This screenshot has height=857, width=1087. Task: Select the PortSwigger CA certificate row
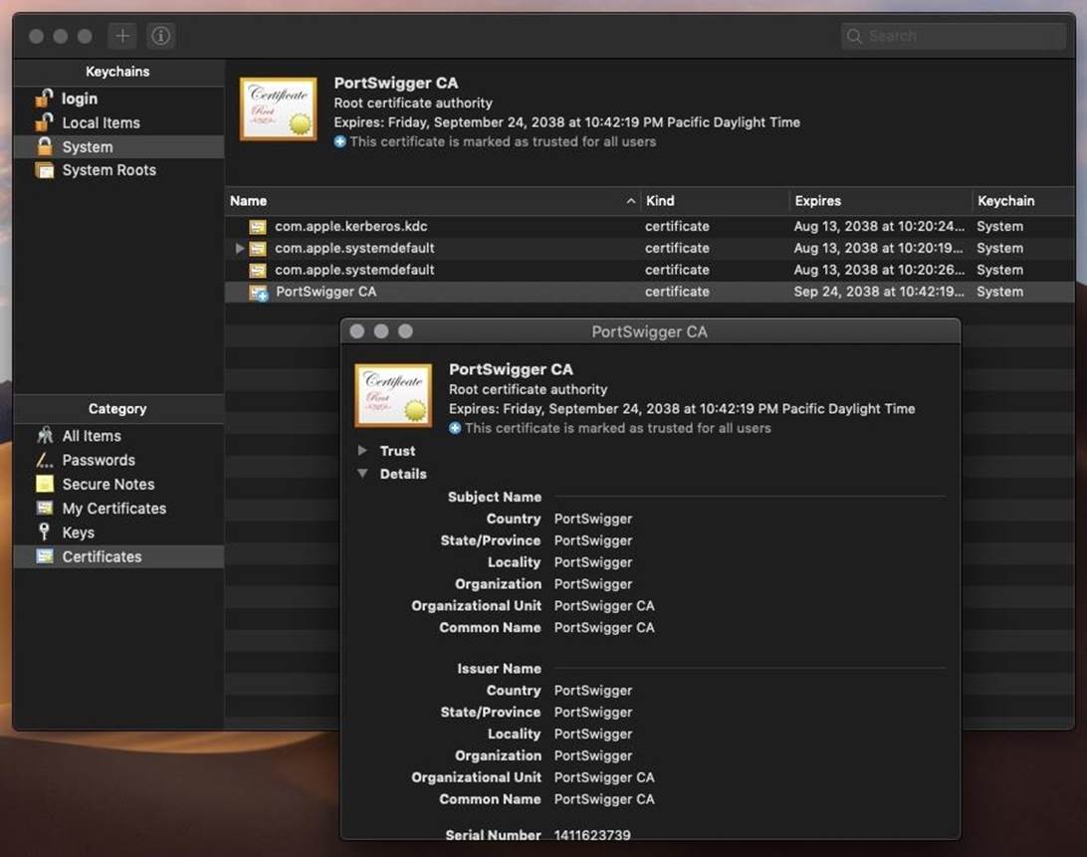(326, 292)
